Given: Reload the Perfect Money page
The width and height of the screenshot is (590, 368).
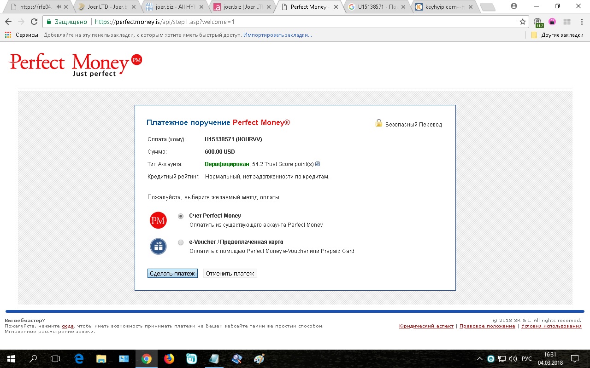Looking at the screenshot, I should [x=34, y=22].
